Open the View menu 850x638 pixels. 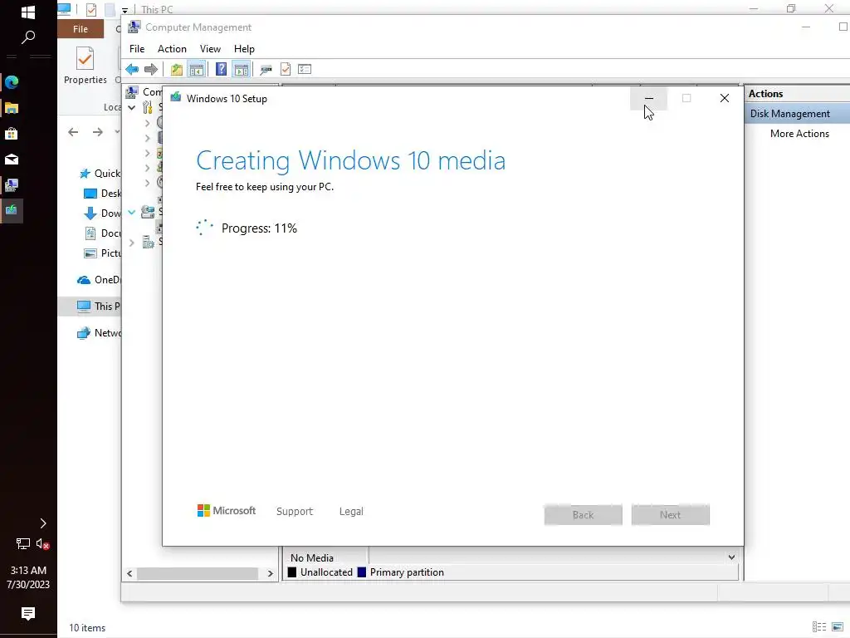pyautogui.click(x=210, y=49)
